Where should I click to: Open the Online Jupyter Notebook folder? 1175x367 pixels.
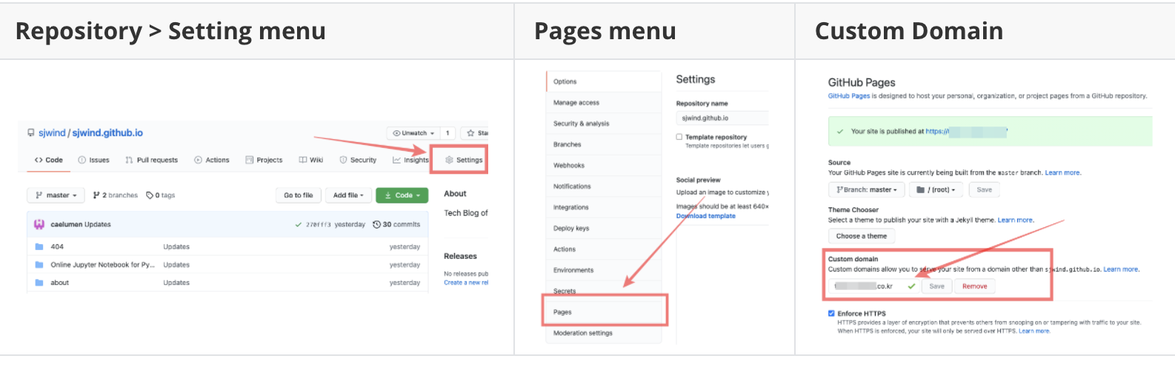(x=102, y=265)
